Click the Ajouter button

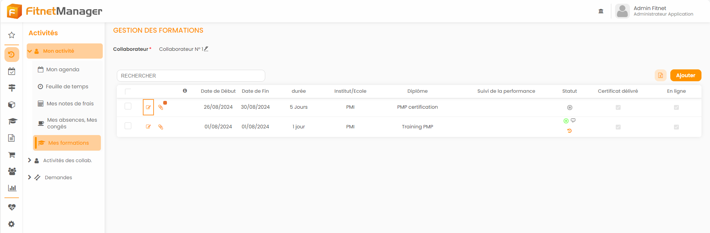tap(685, 75)
